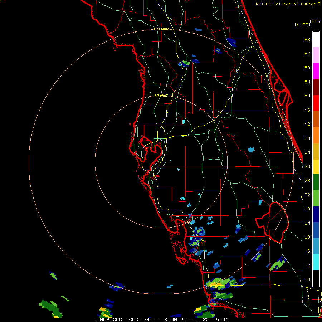
Task: Click the 14 value on the legend
Action: [307, 223]
